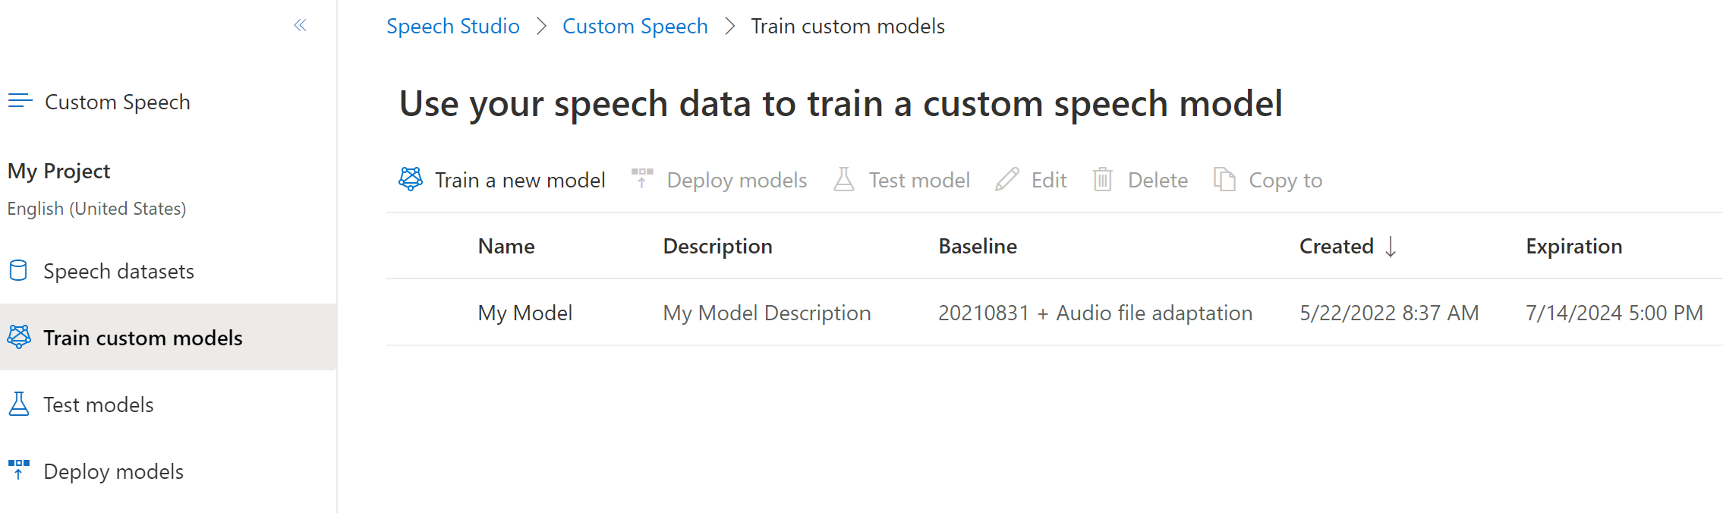This screenshot has height=513, width=1723.
Task: Open Test models in the sidebar
Action: (x=99, y=404)
